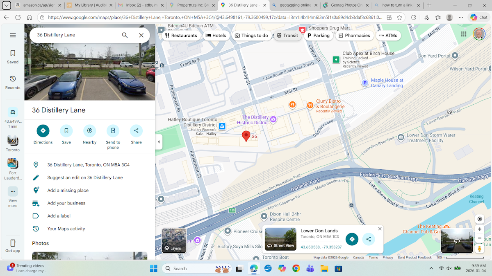Zoom out the map with minus button
This screenshot has width=492, height=276.
(480, 238)
